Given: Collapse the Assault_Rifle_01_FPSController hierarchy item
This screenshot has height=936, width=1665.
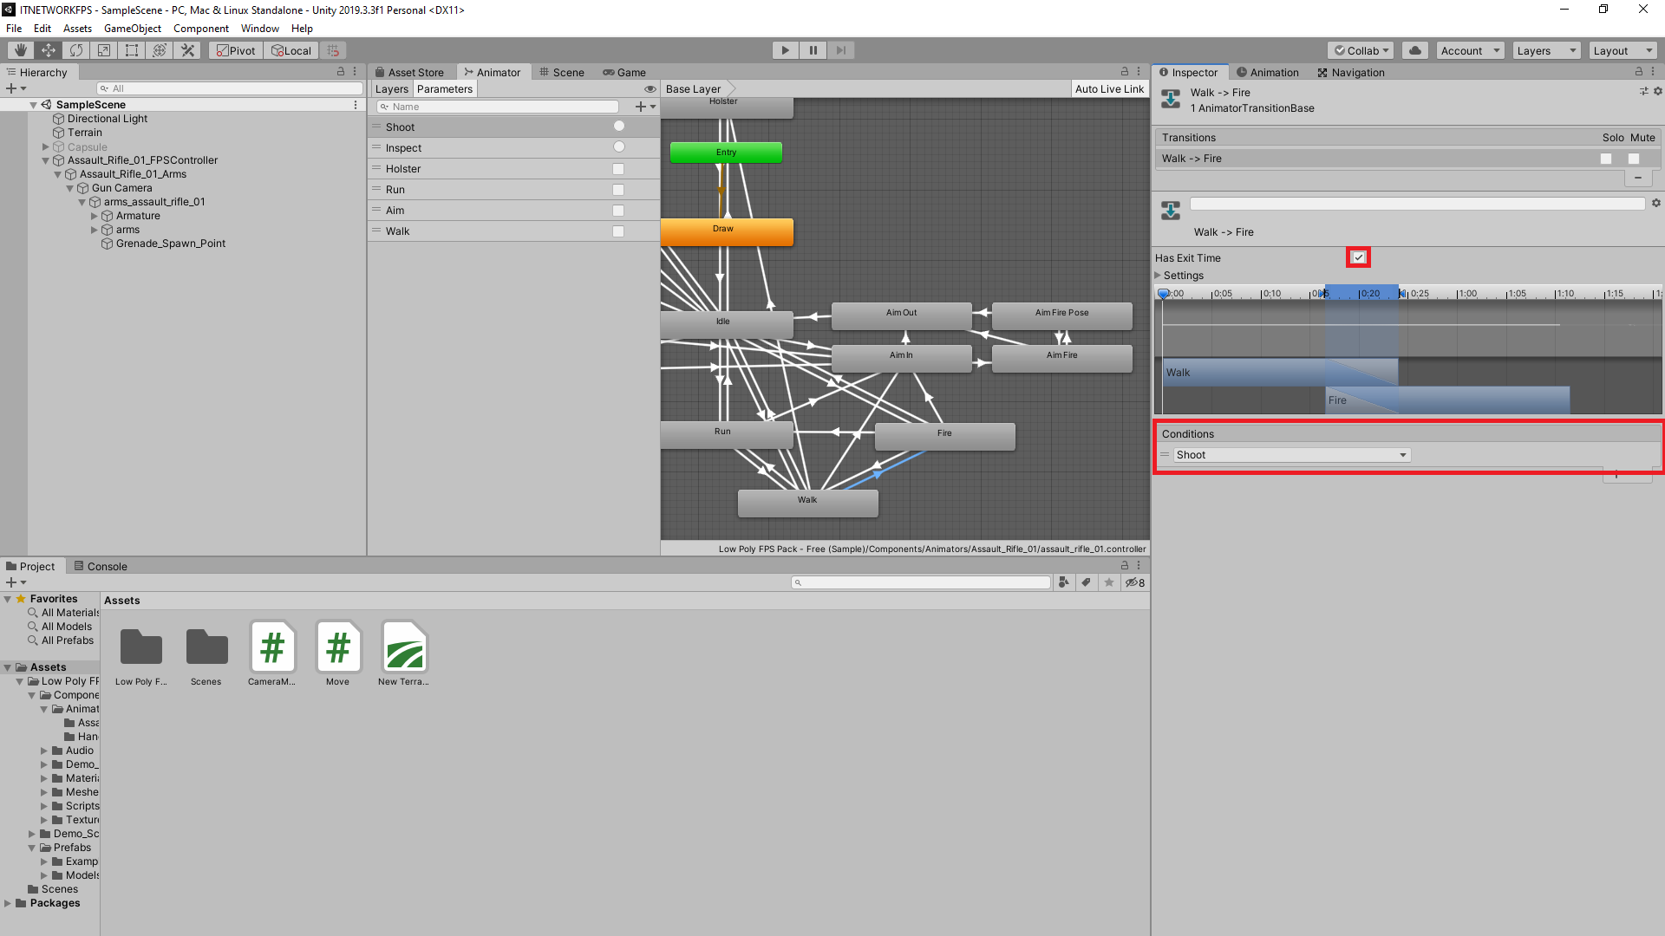Looking at the screenshot, I should (45, 160).
